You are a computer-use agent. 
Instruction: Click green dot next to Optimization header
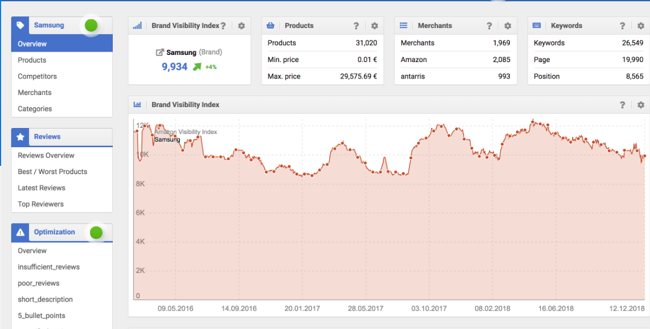point(96,232)
